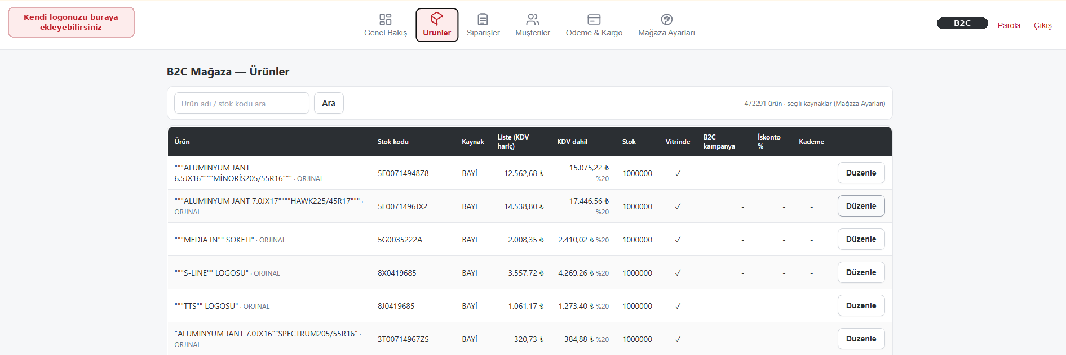Edit the TTS LOGOSU product
Screen dimensions: 1066x355
[x=861, y=305]
